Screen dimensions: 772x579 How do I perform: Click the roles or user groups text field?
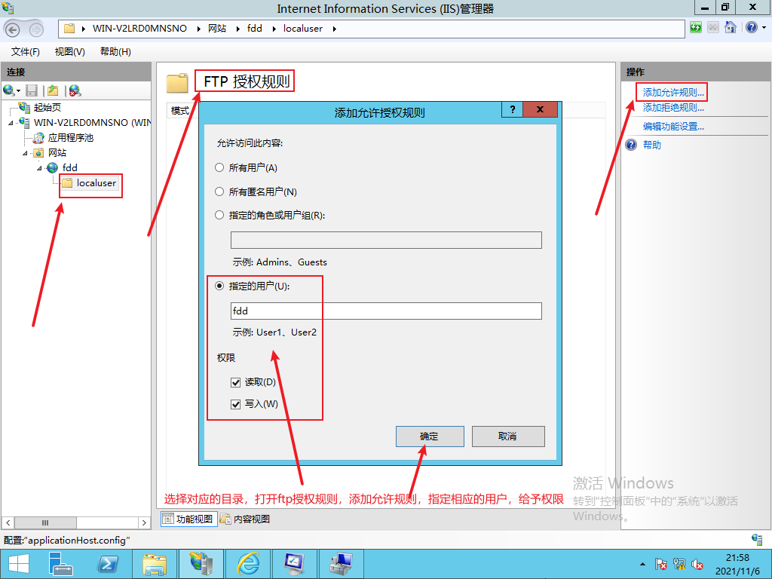tap(386, 240)
